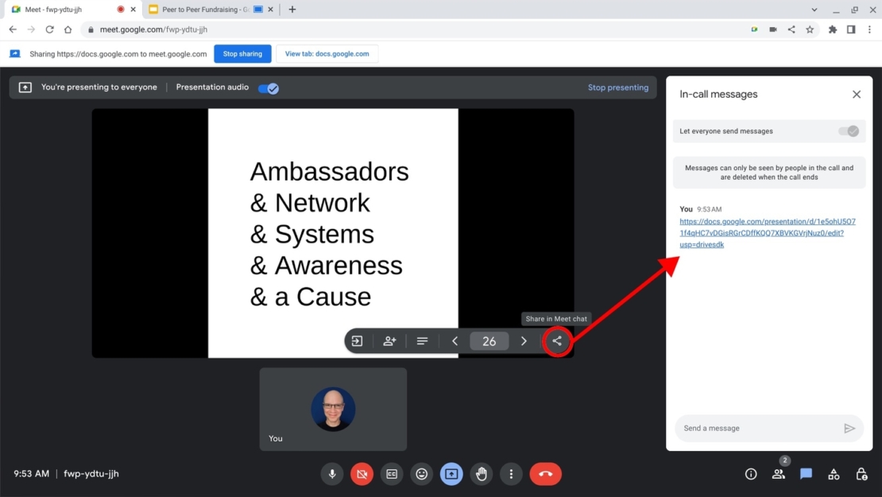Advance to the next slide with the chevron

(523, 341)
